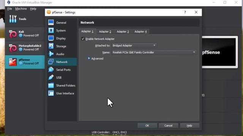Click the Help button in Settings dialog
Screen dimensions: 243x136
pos(189,125)
